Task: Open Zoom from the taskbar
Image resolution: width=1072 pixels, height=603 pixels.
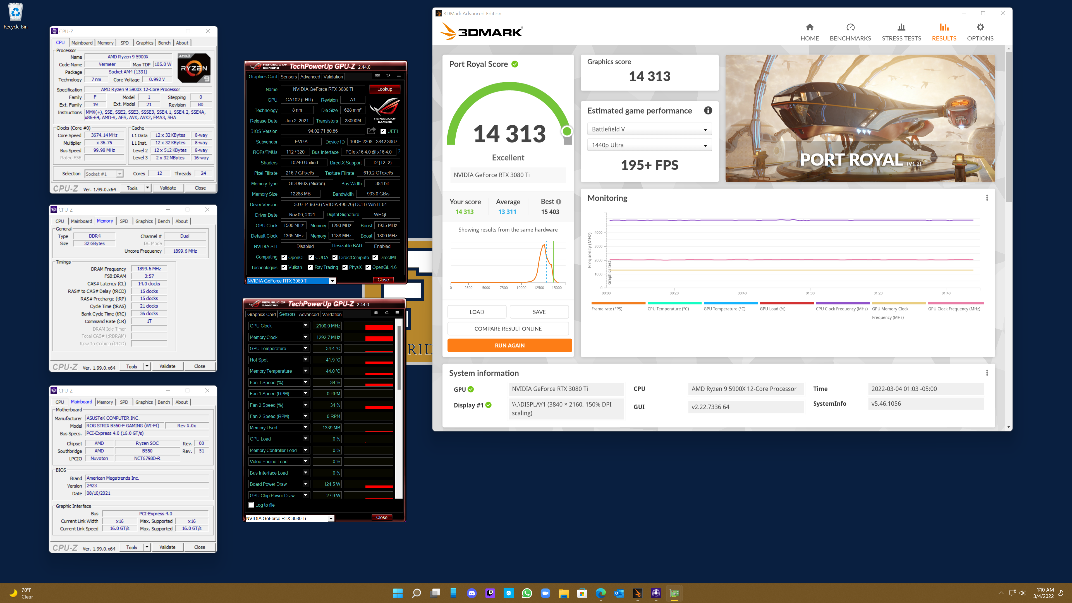Action: (545, 593)
